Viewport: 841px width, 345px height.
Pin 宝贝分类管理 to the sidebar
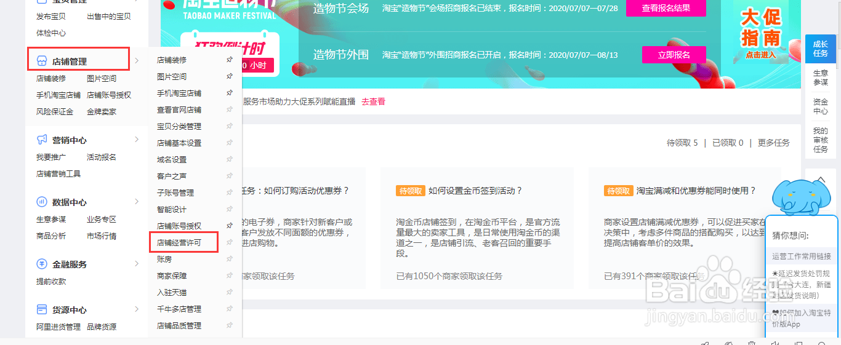pyautogui.click(x=230, y=126)
